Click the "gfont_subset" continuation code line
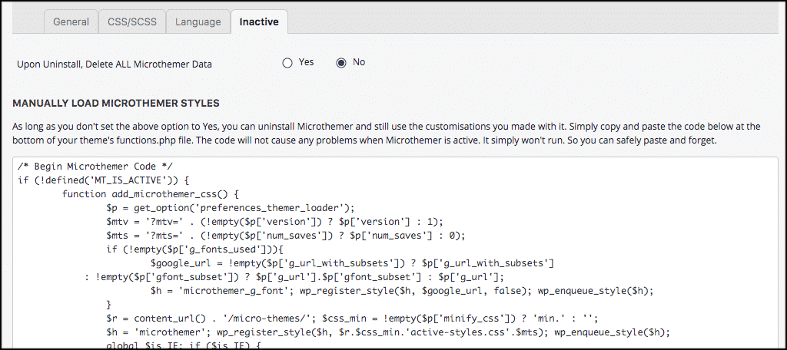The height and width of the screenshot is (350, 787). coord(294,276)
